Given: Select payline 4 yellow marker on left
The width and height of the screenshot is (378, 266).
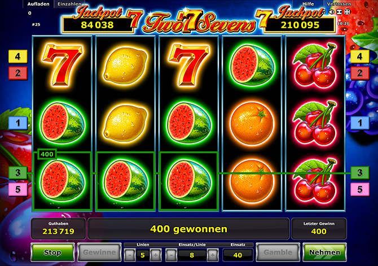Looking at the screenshot, I should (18, 56).
